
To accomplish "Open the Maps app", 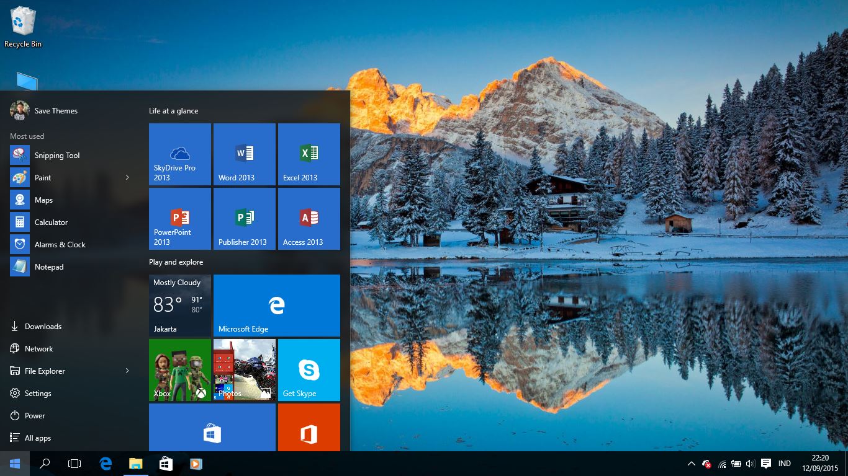I will click(x=43, y=200).
